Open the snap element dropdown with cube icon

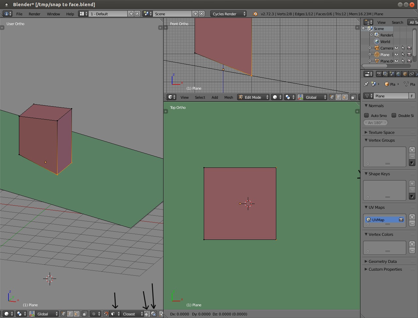[x=115, y=314]
